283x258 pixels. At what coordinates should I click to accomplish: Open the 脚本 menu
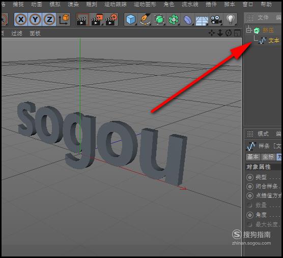[230, 4]
